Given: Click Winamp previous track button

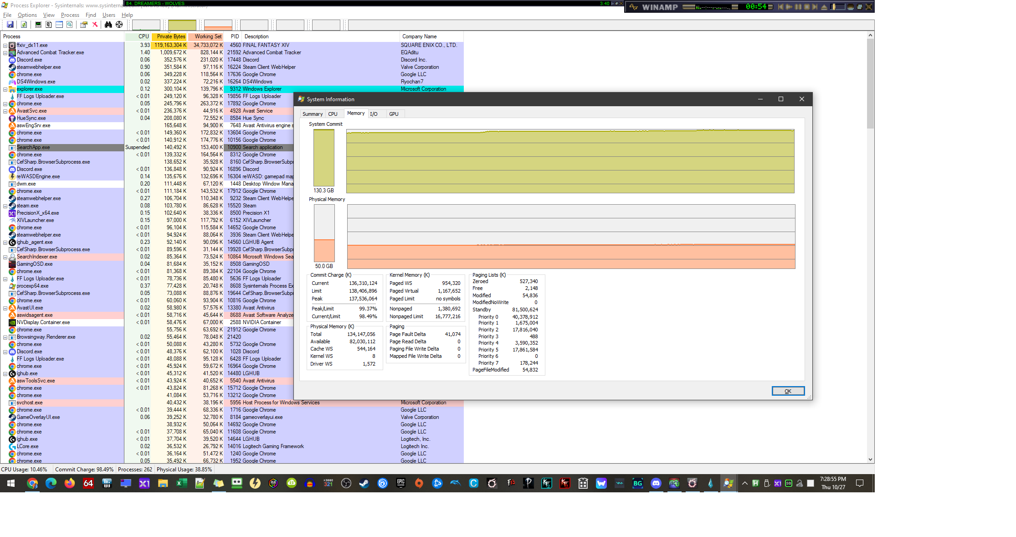Looking at the screenshot, I should 781,7.
